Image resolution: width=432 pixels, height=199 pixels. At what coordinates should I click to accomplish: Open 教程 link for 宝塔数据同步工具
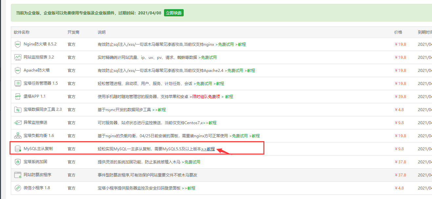159,109
